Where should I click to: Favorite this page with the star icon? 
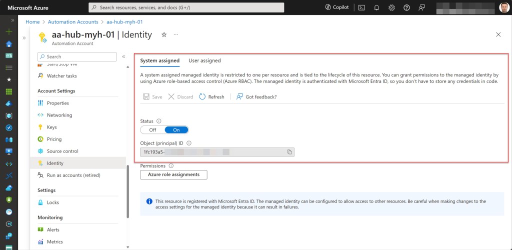click(163, 34)
